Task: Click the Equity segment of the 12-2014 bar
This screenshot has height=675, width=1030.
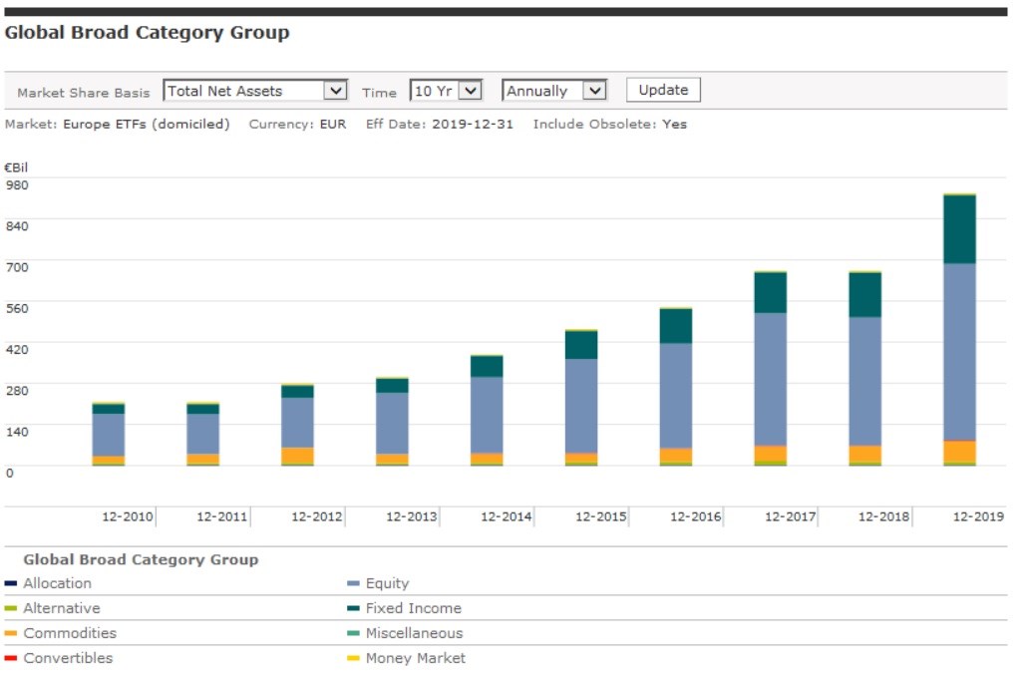Action: click(x=487, y=415)
